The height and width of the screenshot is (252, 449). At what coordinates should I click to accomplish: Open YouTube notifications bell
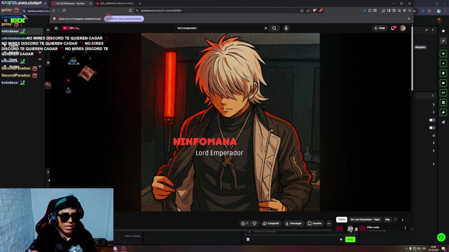coord(393,28)
